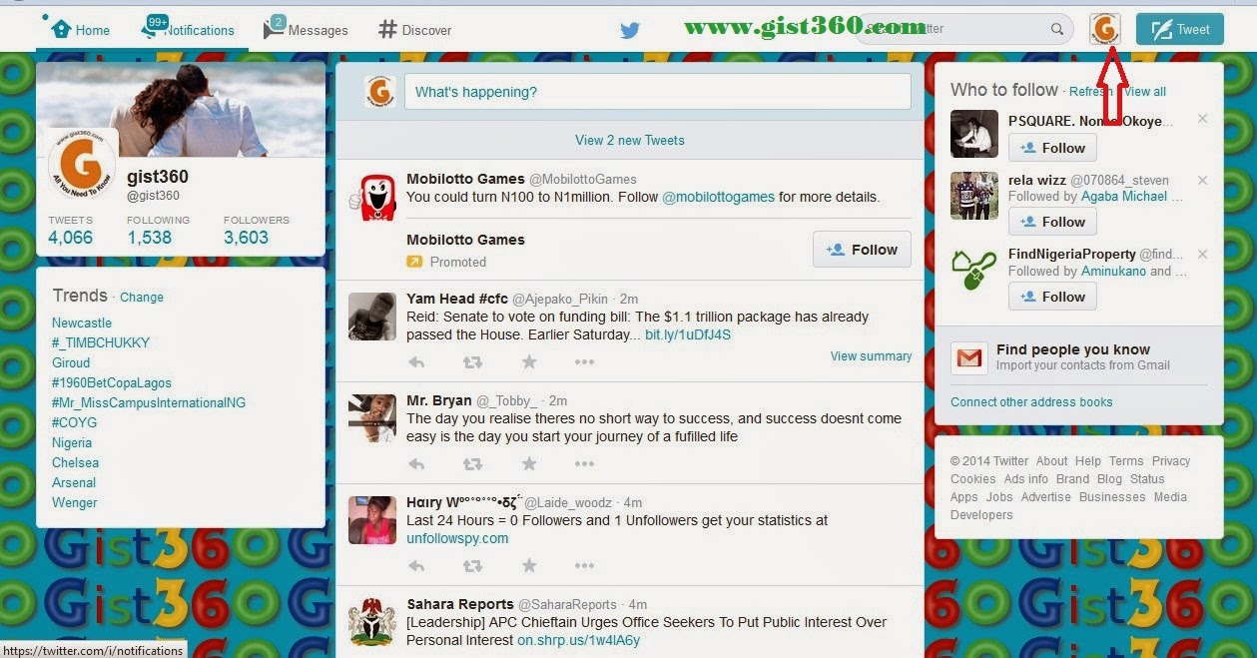Follow Mobilotto Games in the timeline

(862, 250)
